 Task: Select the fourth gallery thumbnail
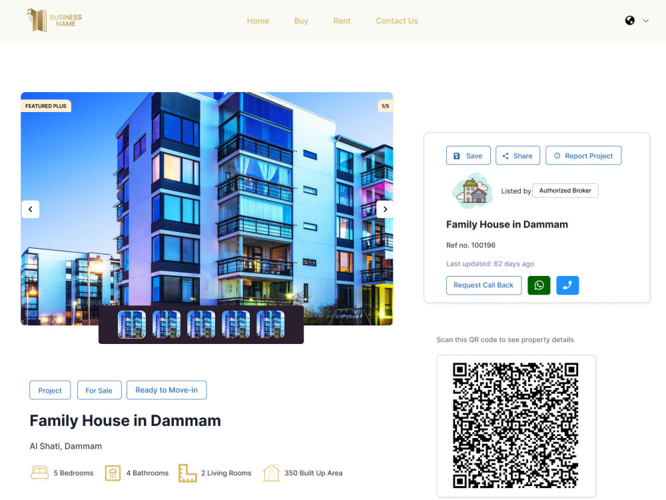click(x=236, y=325)
